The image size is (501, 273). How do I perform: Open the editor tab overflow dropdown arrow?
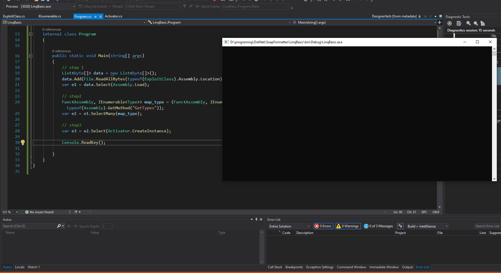(436, 16)
